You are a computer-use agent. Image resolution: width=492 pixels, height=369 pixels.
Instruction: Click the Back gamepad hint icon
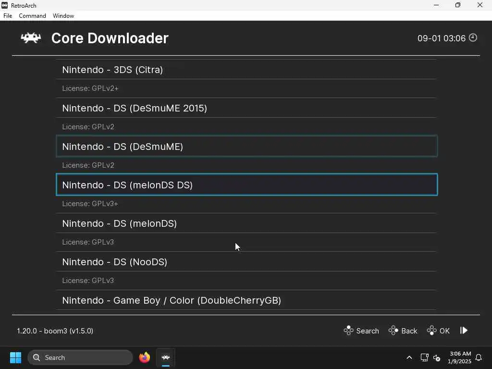393,331
